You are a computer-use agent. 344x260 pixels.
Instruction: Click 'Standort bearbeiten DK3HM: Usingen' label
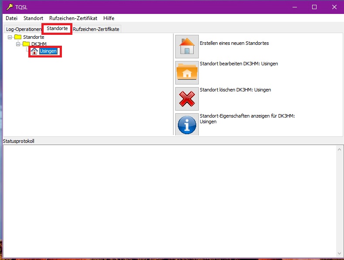(238, 64)
